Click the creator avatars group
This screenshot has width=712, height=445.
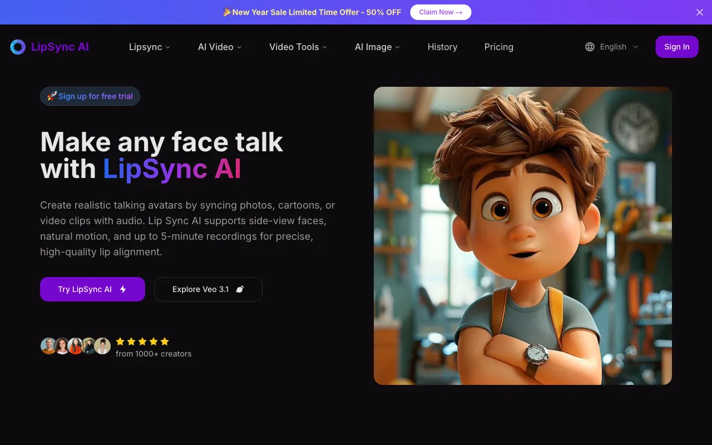[x=76, y=346]
